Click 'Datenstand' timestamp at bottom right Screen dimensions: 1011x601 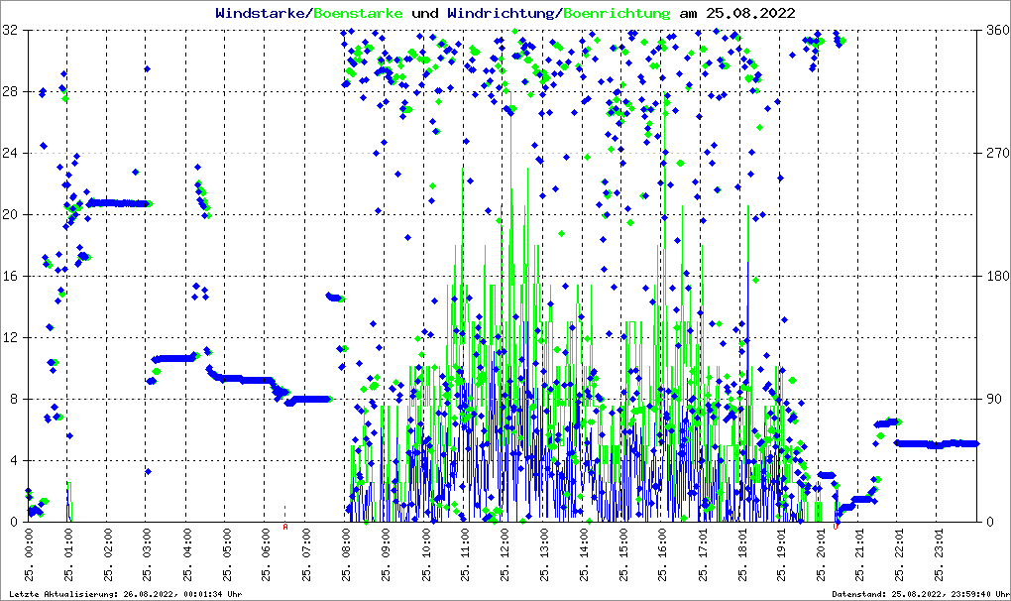919,594
